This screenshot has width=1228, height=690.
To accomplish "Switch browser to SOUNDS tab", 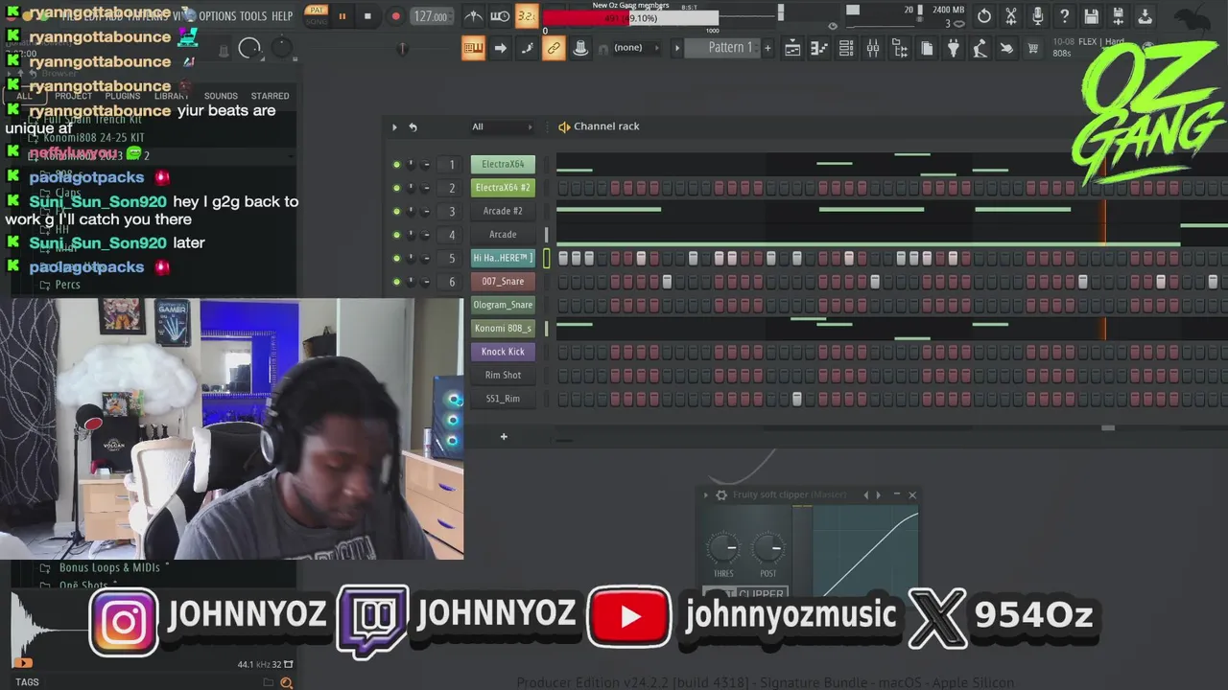I will pos(221,96).
